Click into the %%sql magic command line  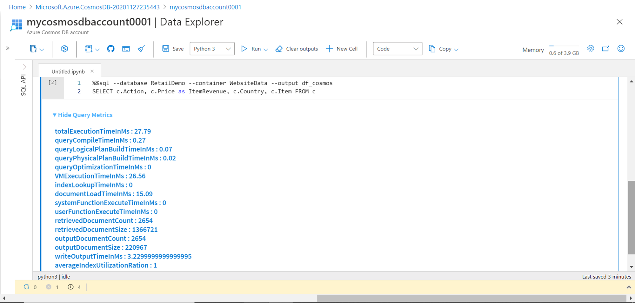click(212, 83)
